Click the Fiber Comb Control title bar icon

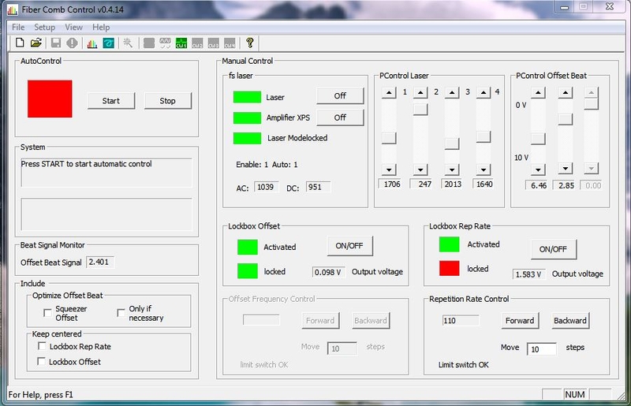(x=13, y=9)
